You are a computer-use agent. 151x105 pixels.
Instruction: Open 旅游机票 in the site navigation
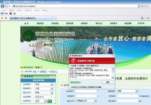point(70,23)
